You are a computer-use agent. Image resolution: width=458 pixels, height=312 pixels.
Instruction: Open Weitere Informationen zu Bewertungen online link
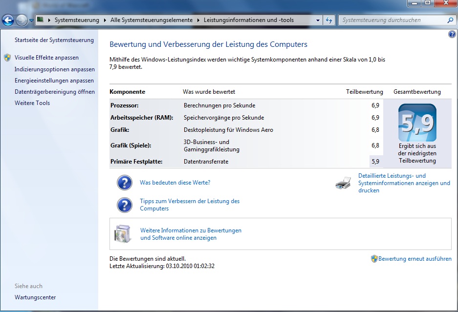(x=191, y=234)
